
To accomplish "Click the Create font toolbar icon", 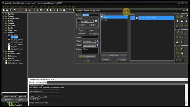I will tap(54, 10).
